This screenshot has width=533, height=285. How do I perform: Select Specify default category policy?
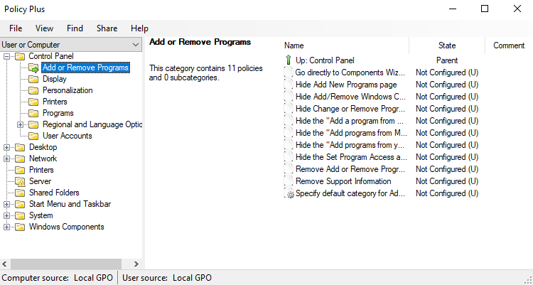click(350, 193)
